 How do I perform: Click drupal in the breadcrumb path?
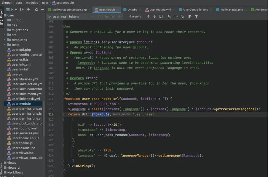[x=7, y=3]
